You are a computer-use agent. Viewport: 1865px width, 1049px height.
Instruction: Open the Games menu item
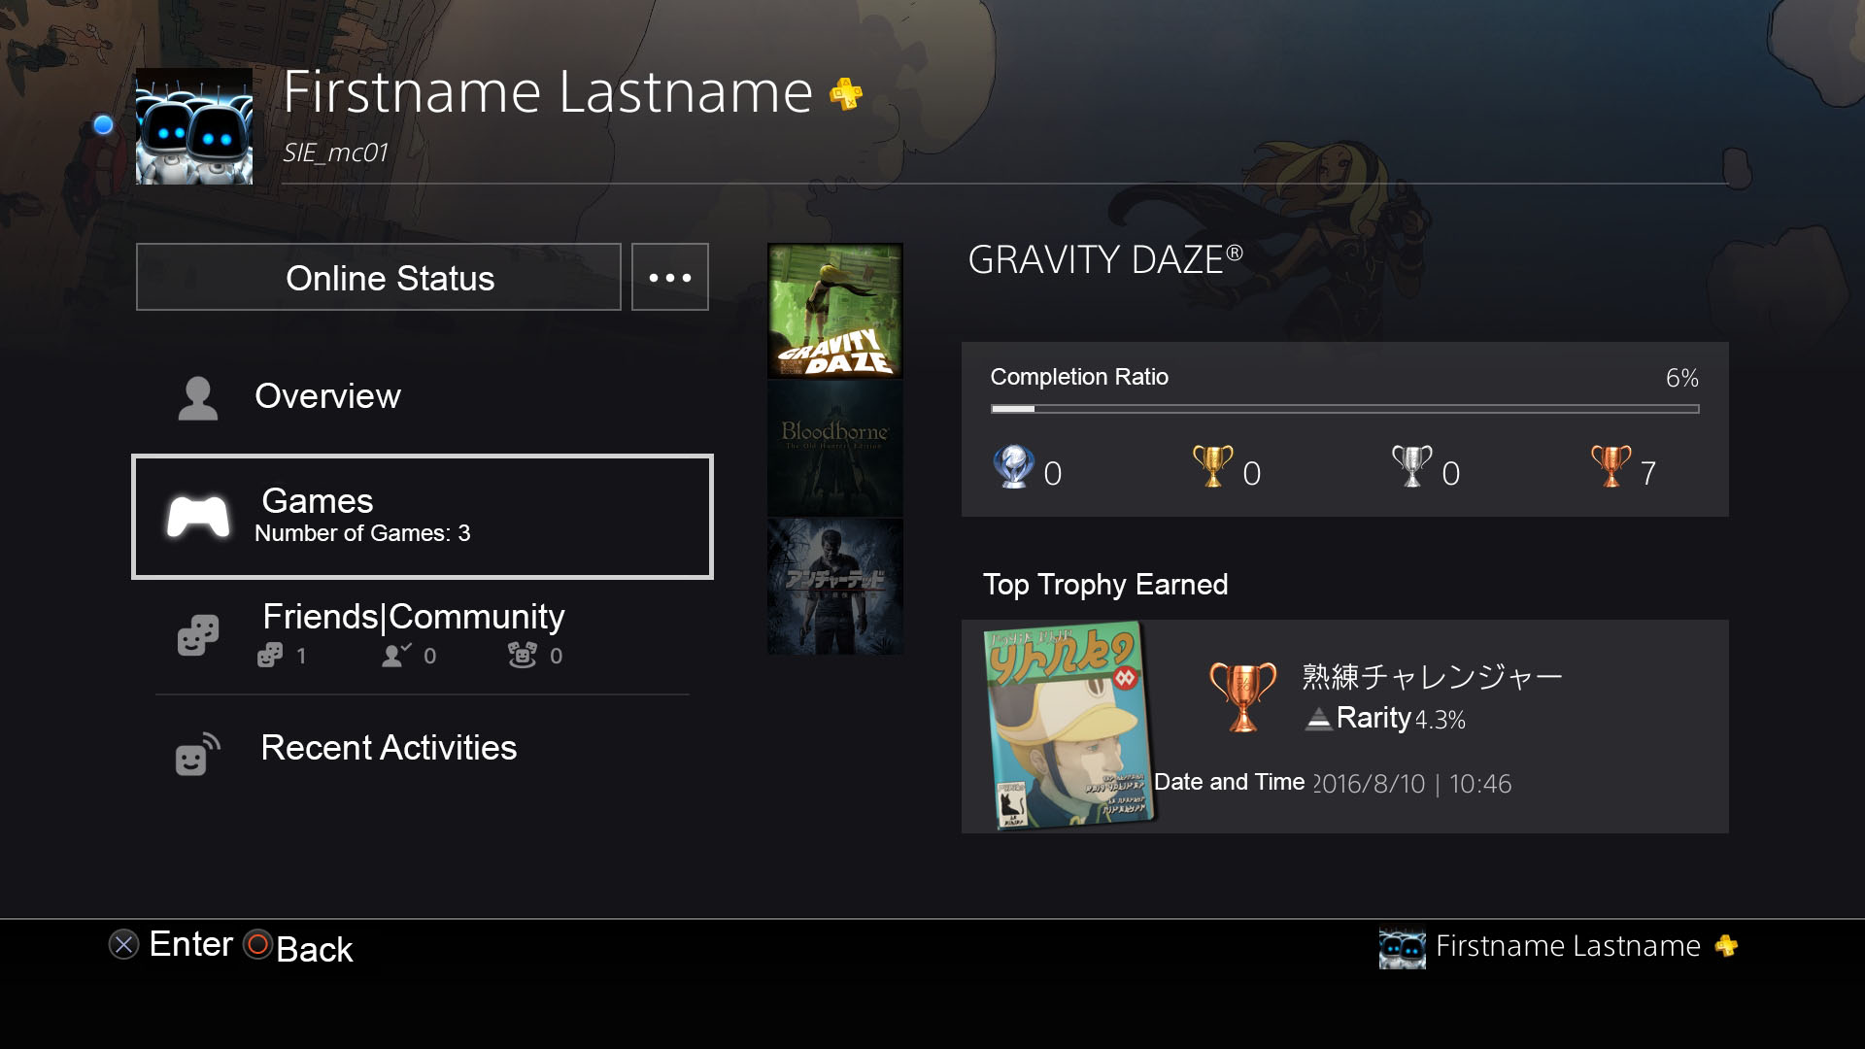(423, 517)
